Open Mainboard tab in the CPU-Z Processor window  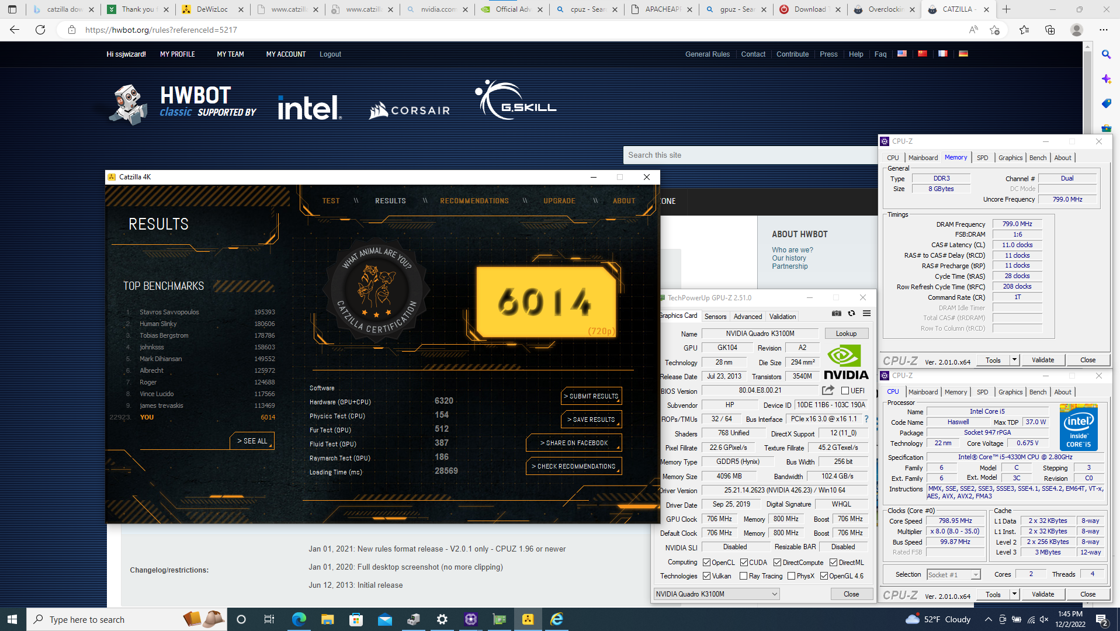click(923, 392)
